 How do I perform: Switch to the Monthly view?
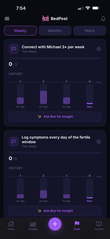pos(55,31)
